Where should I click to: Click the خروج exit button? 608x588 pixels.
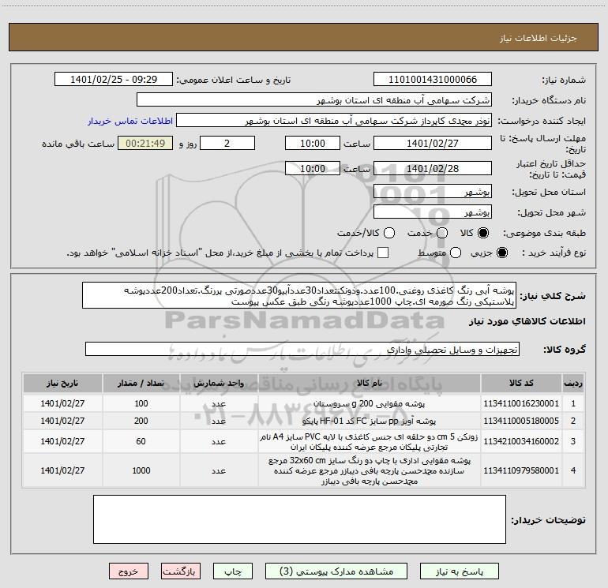[129, 571]
